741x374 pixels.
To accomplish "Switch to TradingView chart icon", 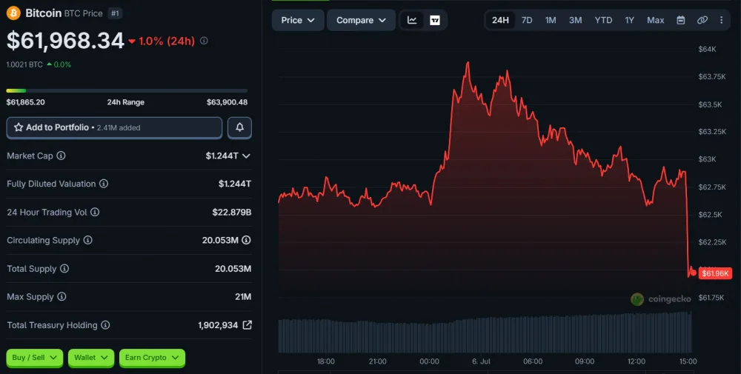I will (435, 20).
